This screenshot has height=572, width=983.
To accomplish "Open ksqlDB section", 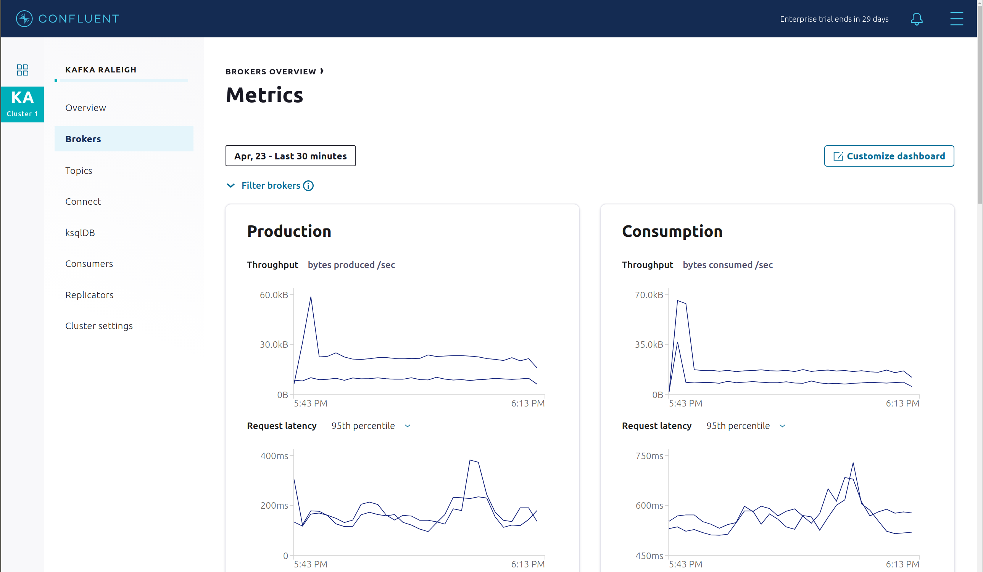I will tap(80, 233).
